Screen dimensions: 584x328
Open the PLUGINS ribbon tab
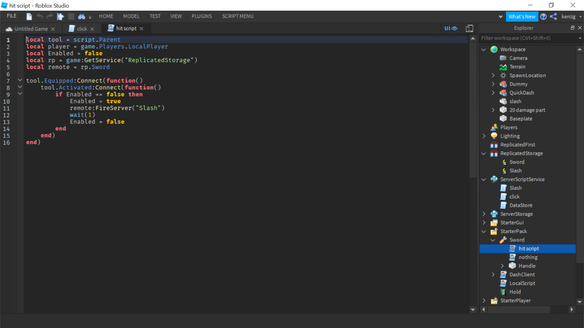[x=202, y=16]
